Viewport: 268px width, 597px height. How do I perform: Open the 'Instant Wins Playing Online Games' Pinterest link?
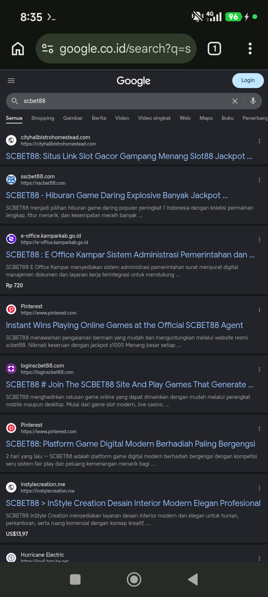click(124, 325)
